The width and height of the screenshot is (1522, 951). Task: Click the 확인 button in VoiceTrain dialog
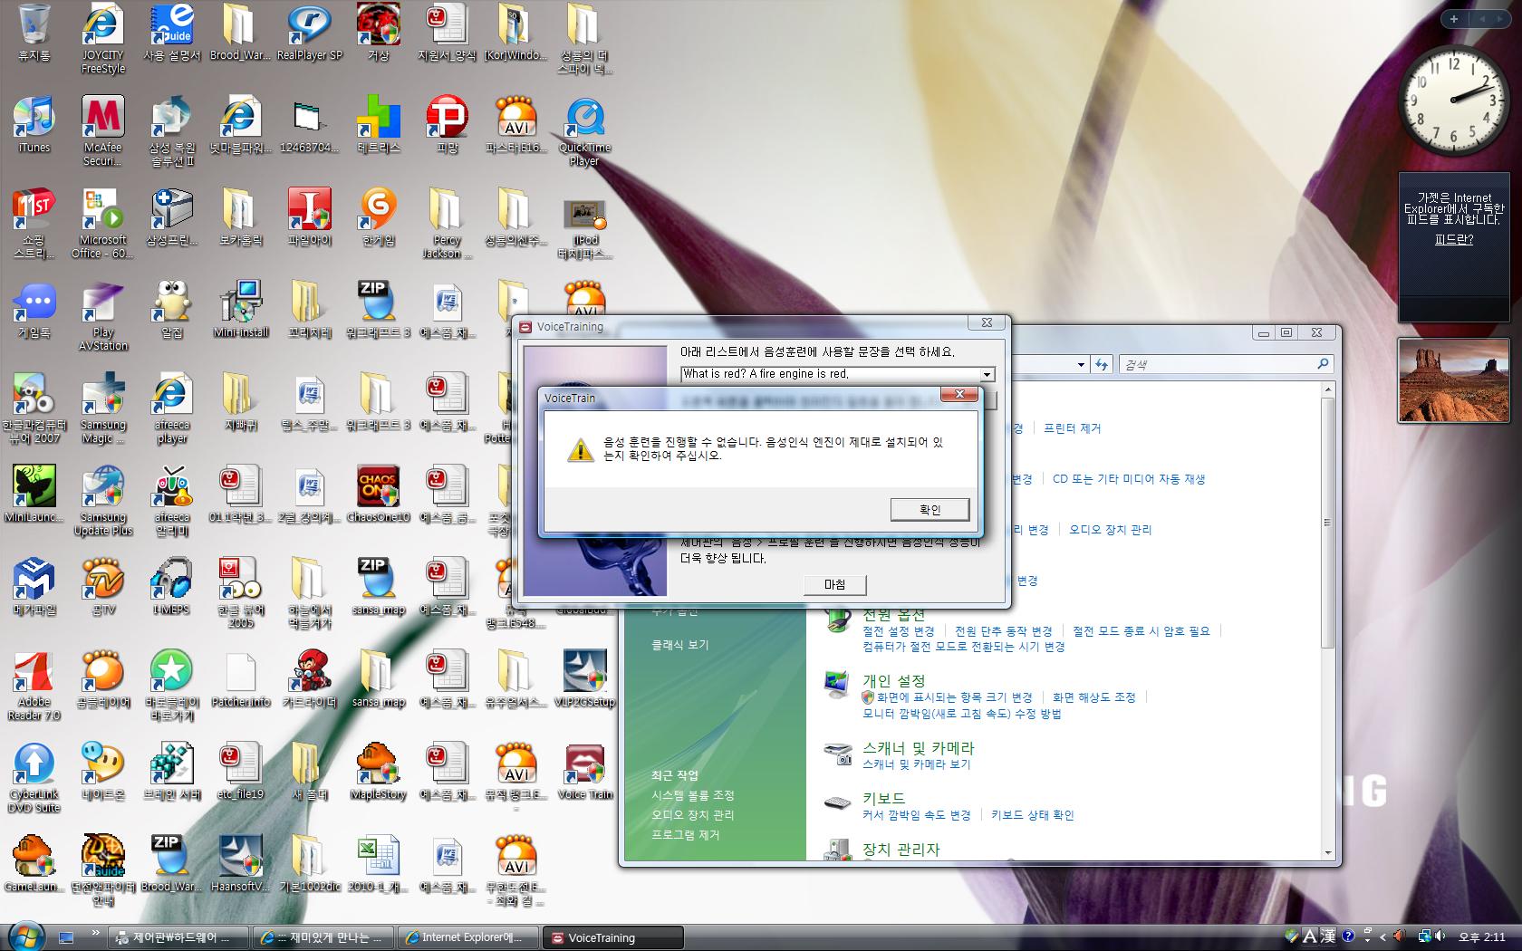[930, 509]
